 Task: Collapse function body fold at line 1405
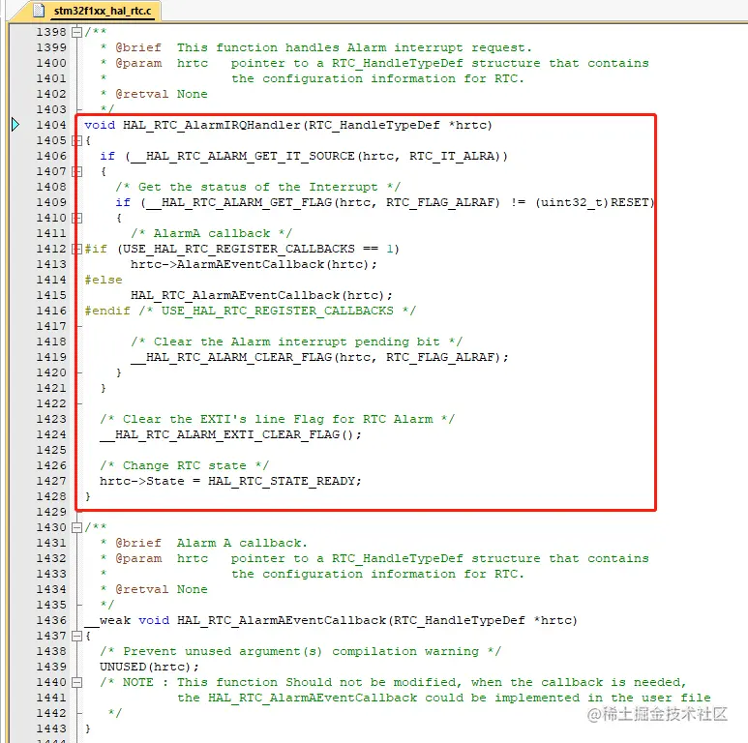[76, 140]
